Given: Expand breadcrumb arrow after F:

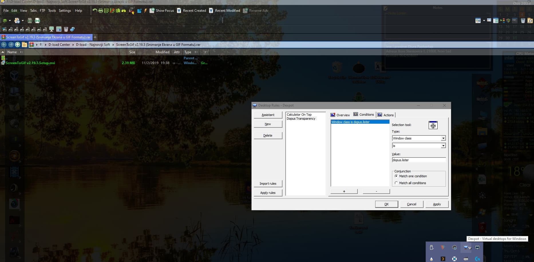Looking at the screenshot, I should [46, 45].
